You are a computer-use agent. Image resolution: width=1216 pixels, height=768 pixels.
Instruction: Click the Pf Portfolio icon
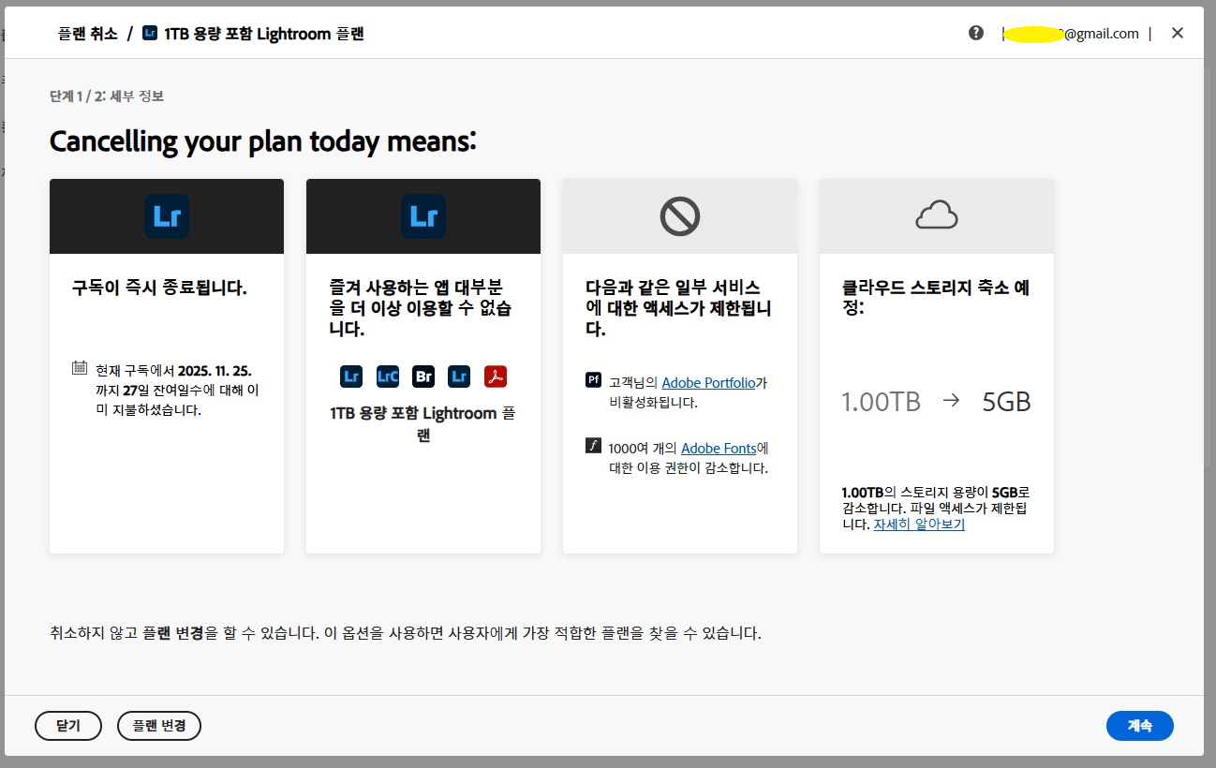(x=593, y=380)
